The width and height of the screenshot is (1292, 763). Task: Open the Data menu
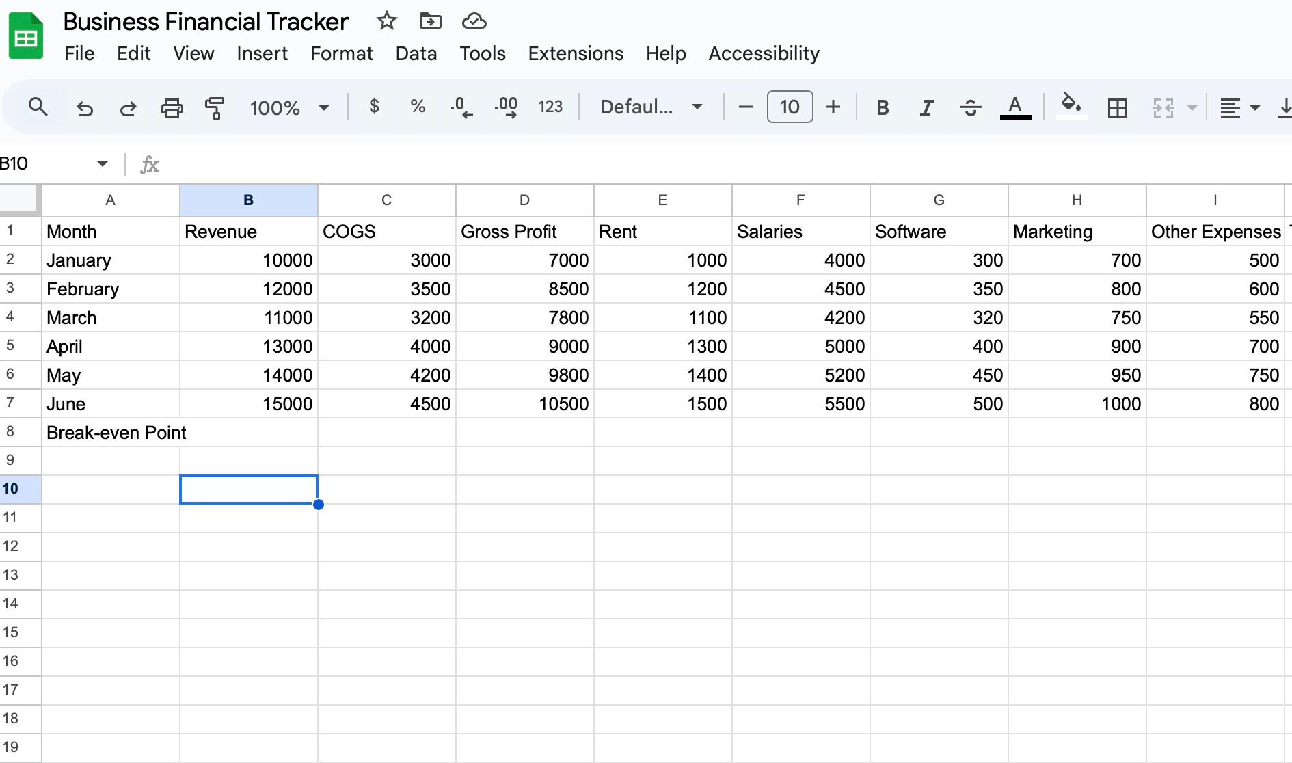tap(416, 53)
